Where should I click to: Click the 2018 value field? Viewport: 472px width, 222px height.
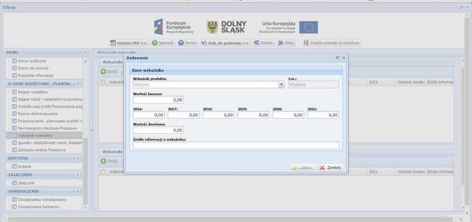click(x=218, y=115)
